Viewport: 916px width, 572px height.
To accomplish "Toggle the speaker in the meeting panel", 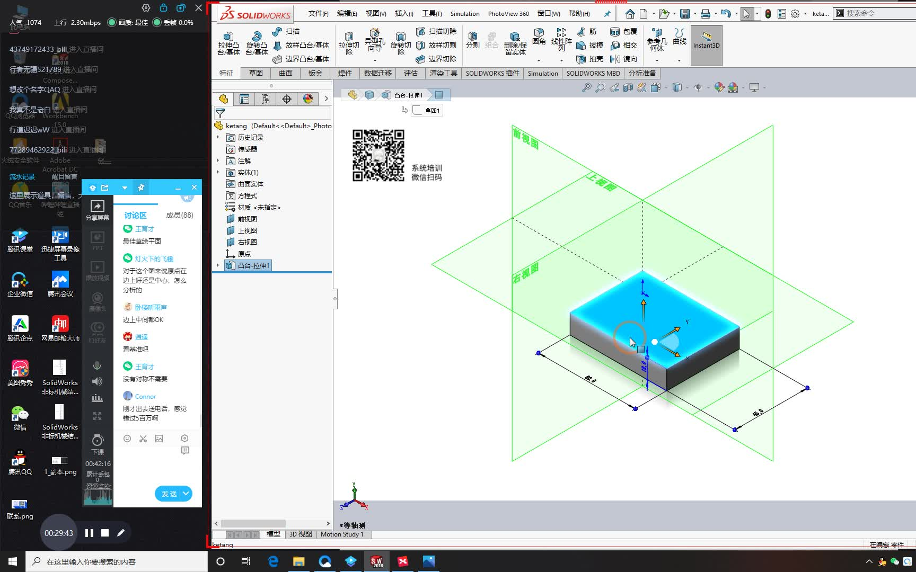I will point(97,381).
